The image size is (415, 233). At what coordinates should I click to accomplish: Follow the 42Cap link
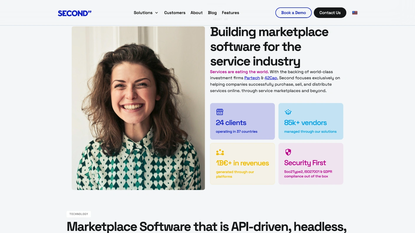click(x=271, y=78)
